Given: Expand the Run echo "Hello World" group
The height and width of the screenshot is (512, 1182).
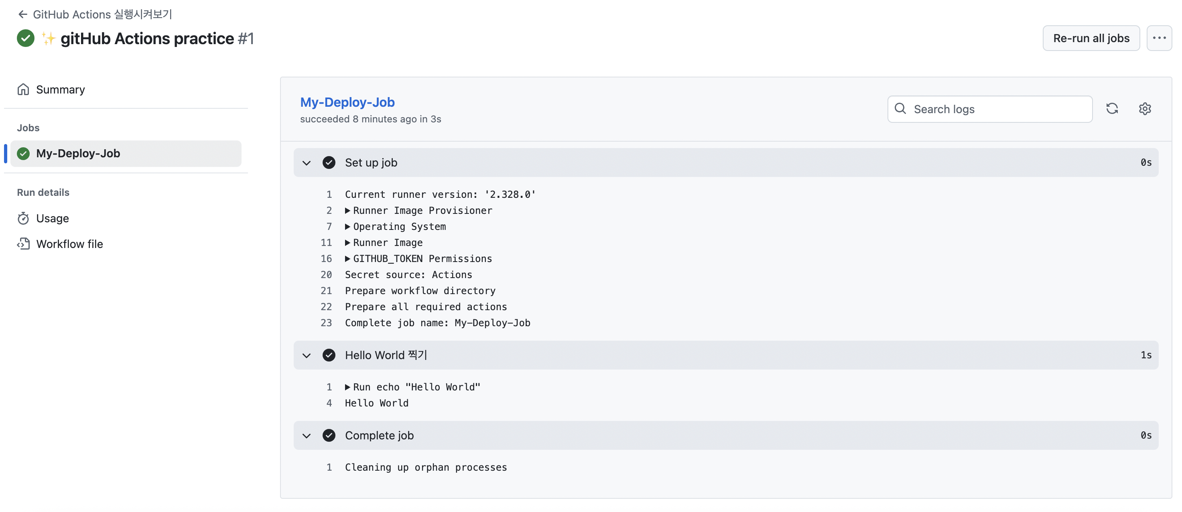Looking at the screenshot, I should (347, 387).
